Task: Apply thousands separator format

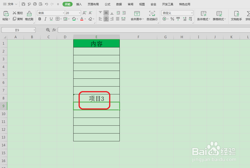Action: [x=178, y=19]
